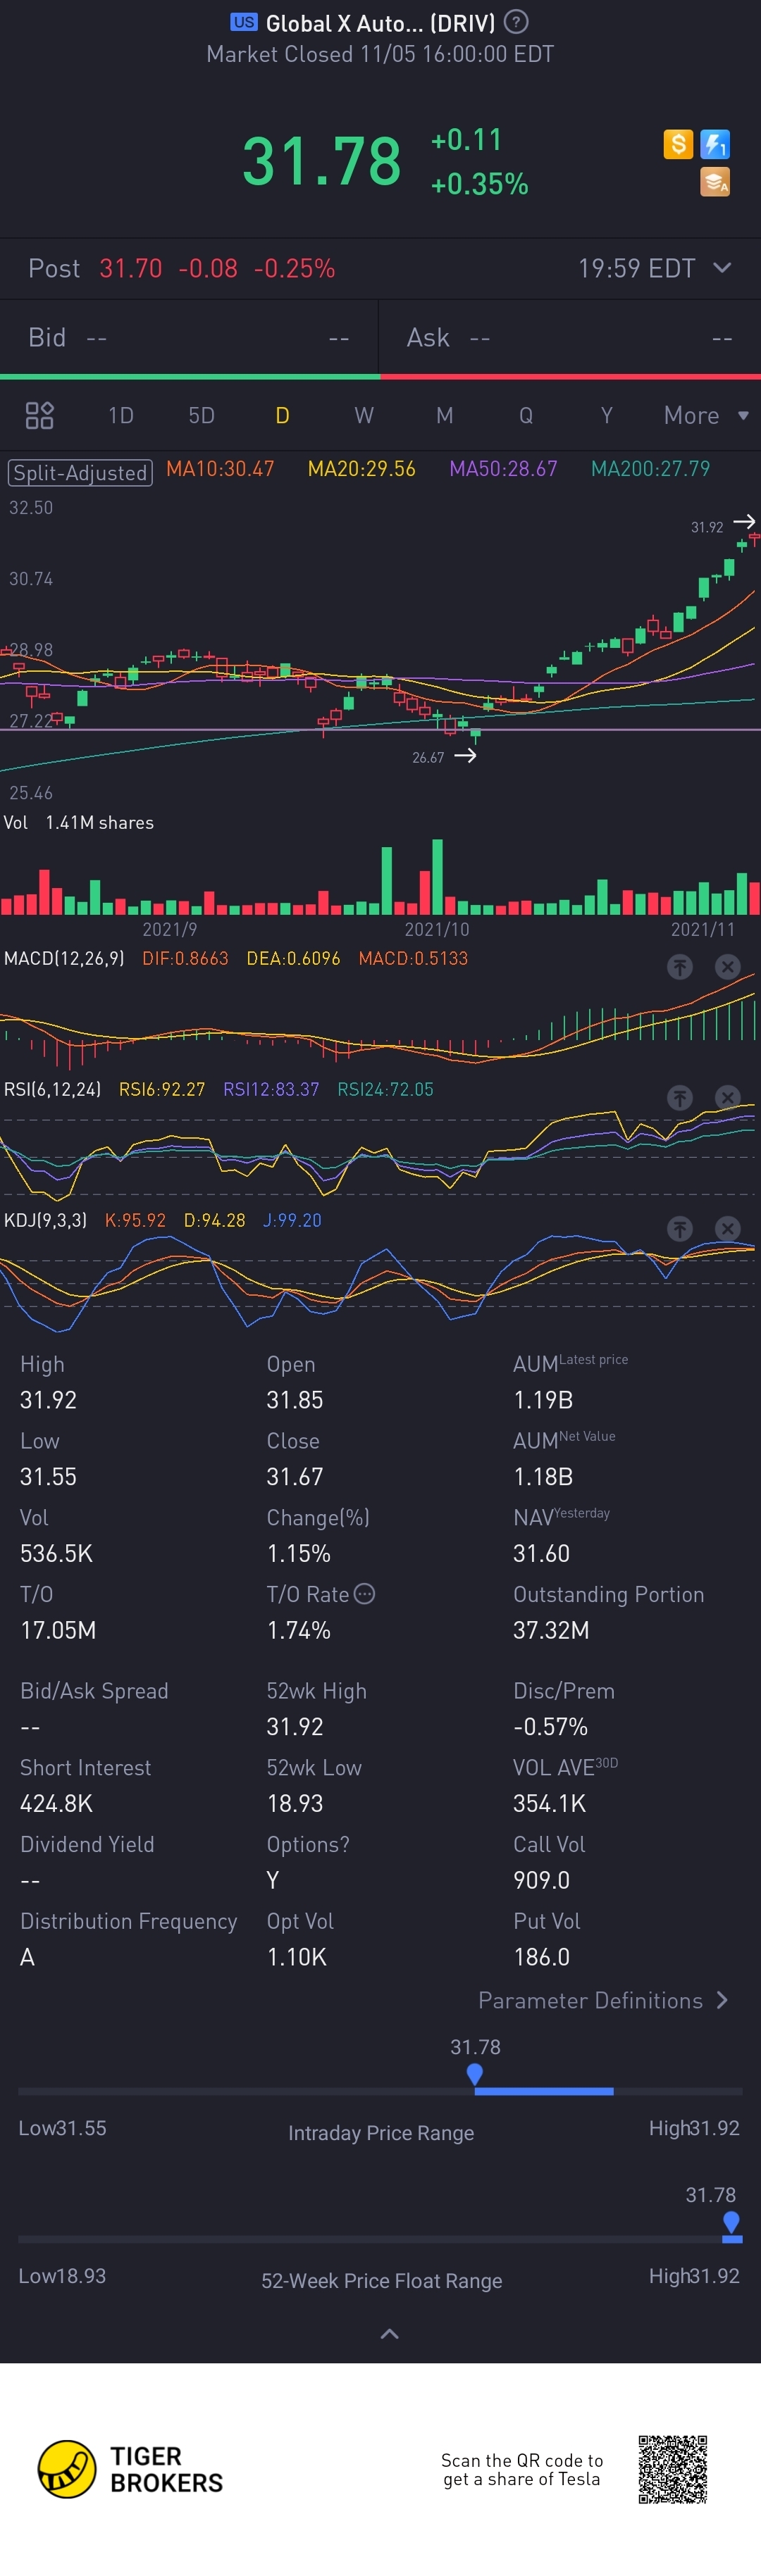Open the More timeframes dropdown
The image size is (761, 2576).
click(706, 415)
